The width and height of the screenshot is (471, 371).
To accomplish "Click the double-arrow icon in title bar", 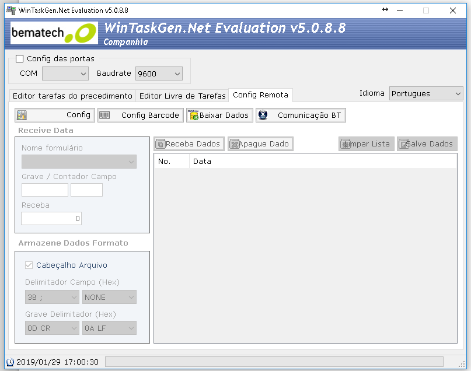I will pyautogui.click(x=385, y=9).
